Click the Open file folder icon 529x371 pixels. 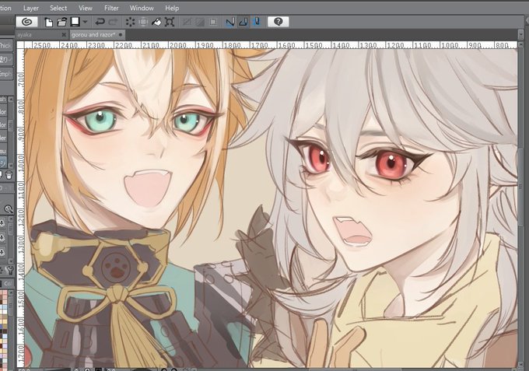click(61, 23)
